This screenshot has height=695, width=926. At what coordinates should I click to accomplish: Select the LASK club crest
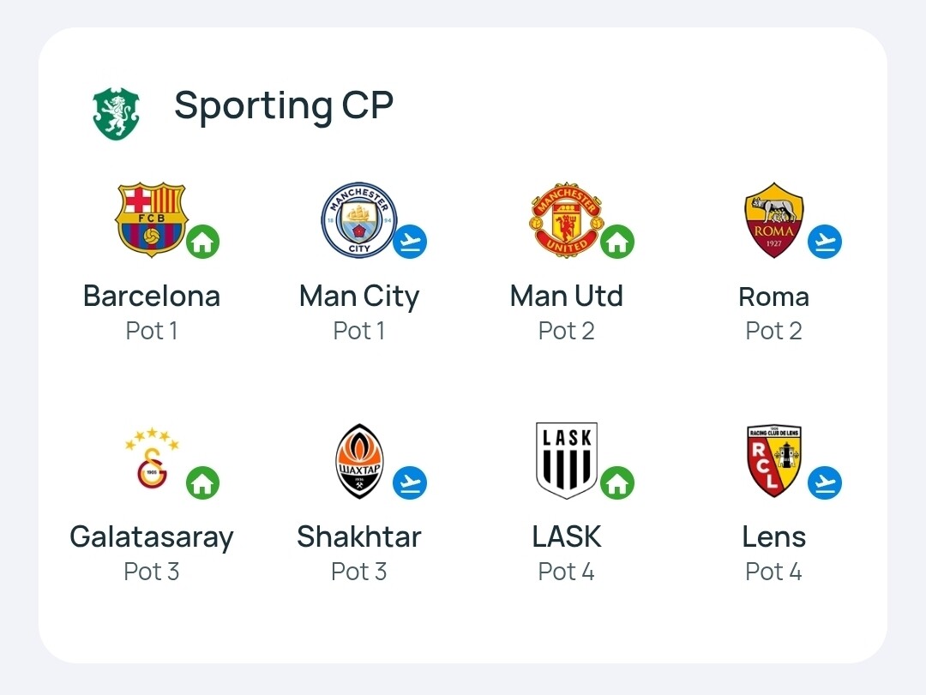coord(567,460)
